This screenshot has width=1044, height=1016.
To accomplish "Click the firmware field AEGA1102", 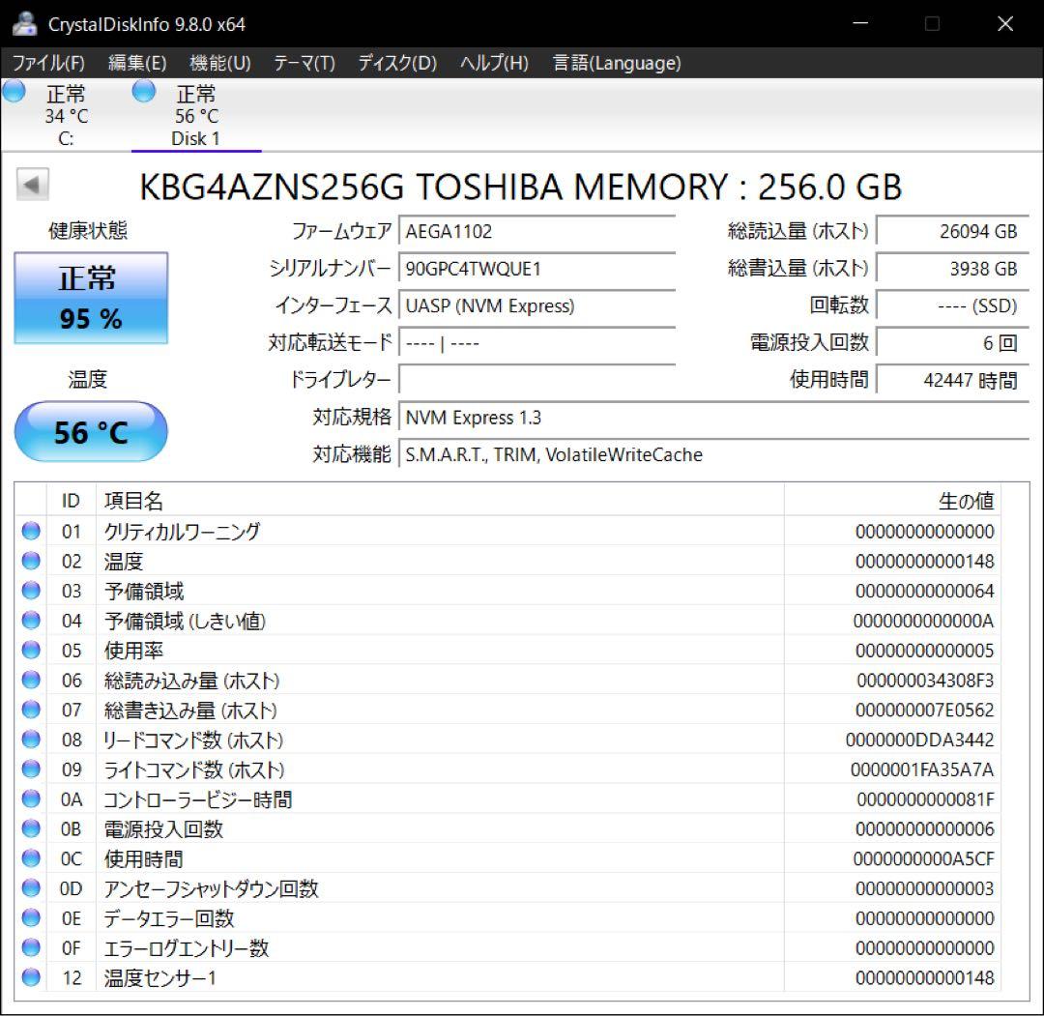I will 537,231.
